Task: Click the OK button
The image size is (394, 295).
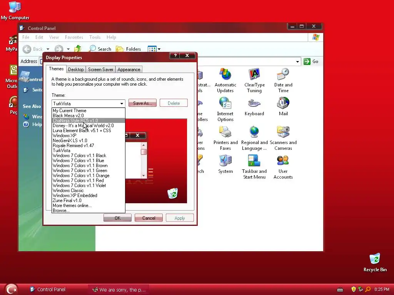Action: (117, 218)
